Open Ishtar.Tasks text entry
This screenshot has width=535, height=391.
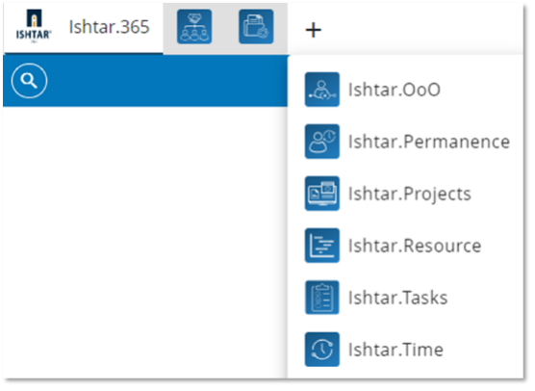(x=397, y=298)
